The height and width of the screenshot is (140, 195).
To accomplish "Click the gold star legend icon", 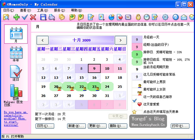I will click(134, 112).
